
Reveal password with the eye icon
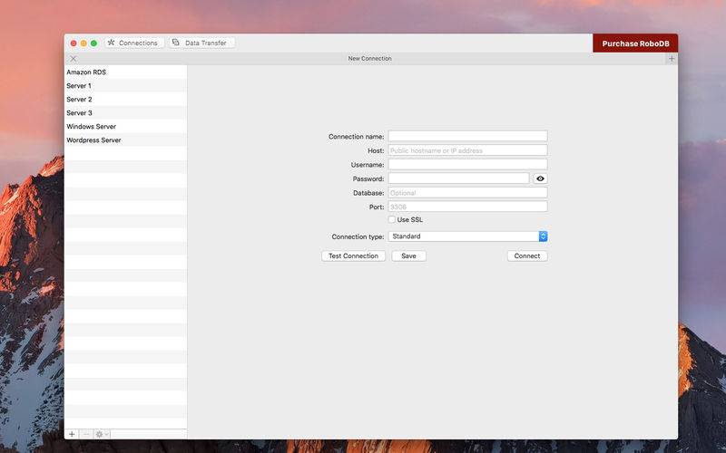click(x=540, y=178)
